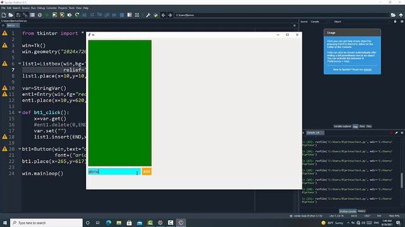Image resolution: width=405 pixels, height=227 pixels.
Task: Click the New file icon in Spyder toolbar
Action: (x=4, y=15)
